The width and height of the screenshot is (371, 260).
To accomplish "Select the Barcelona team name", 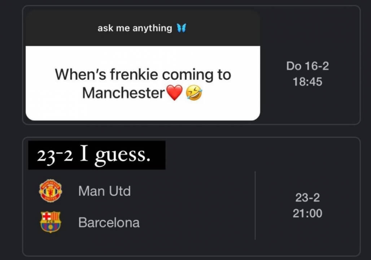I will pyautogui.click(x=109, y=222).
